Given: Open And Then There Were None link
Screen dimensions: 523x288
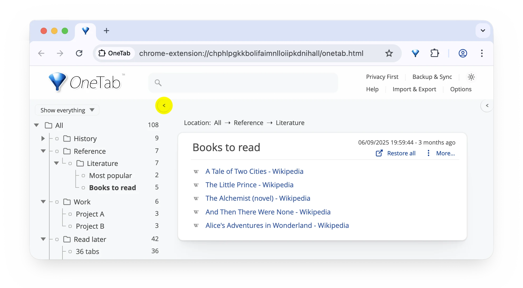Looking at the screenshot, I should coord(268,212).
